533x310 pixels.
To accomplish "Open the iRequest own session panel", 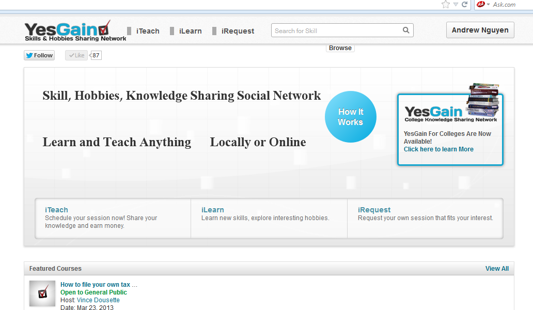I will (x=425, y=218).
